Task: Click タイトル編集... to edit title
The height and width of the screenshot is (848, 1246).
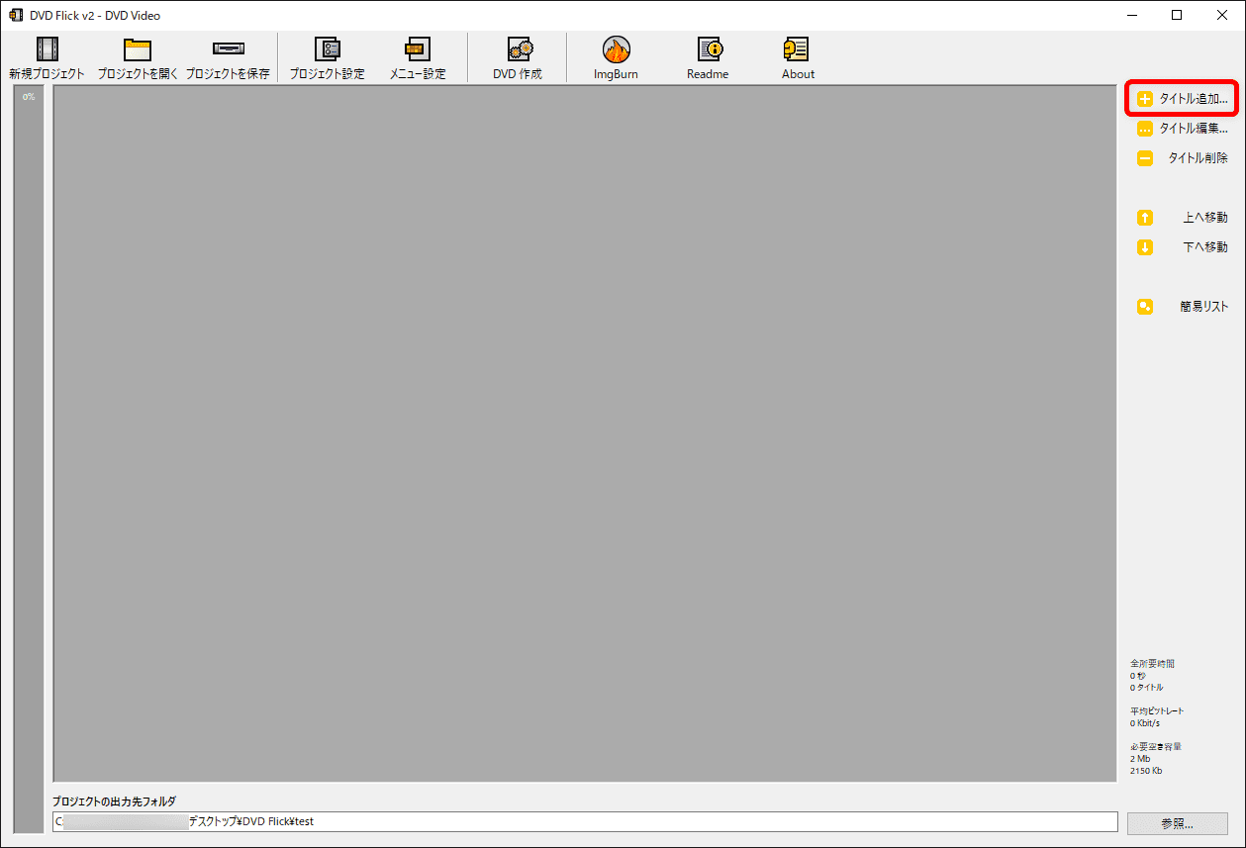Action: tap(1183, 129)
